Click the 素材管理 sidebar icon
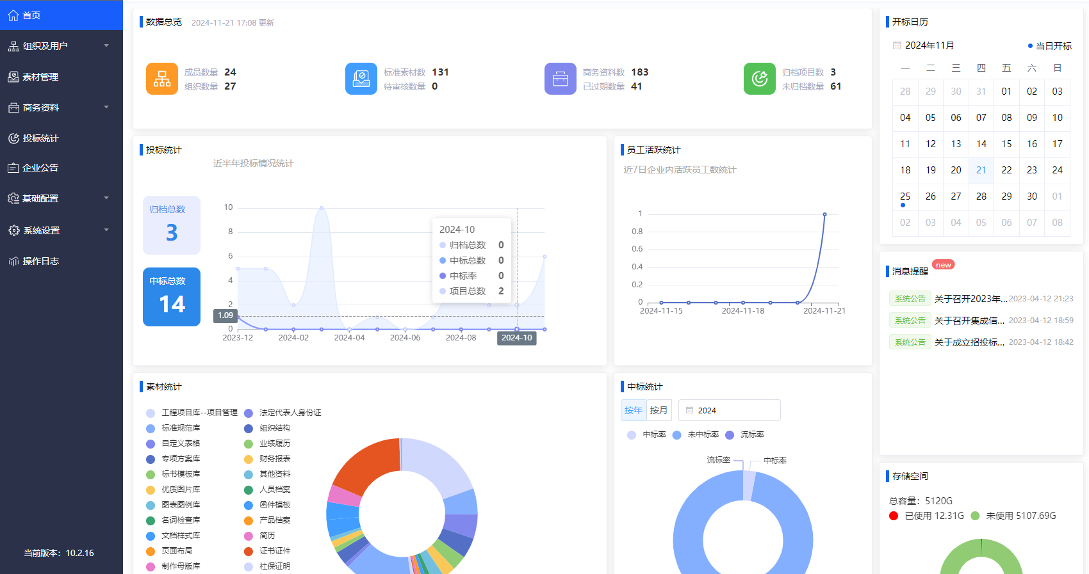This screenshot has width=1089, height=574. 13,77
